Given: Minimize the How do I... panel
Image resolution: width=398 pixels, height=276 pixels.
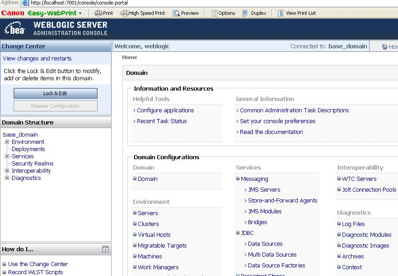Looking at the screenshot, I should click(x=105, y=249).
